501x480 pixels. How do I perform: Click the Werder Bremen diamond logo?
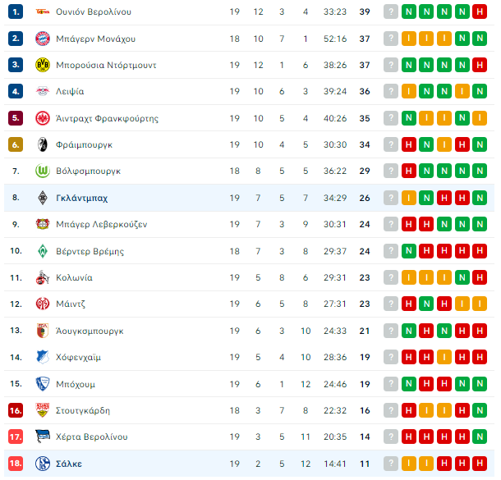(43, 251)
